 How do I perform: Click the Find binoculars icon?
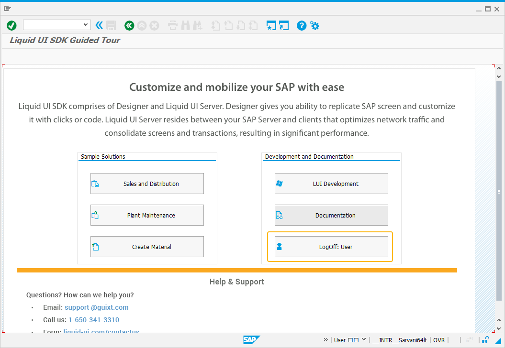186,25
